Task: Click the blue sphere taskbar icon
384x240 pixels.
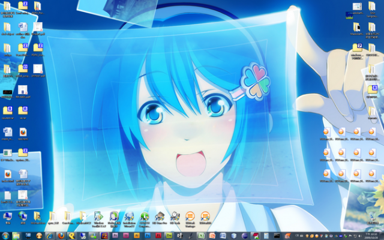Action: click(x=245, y=236)
